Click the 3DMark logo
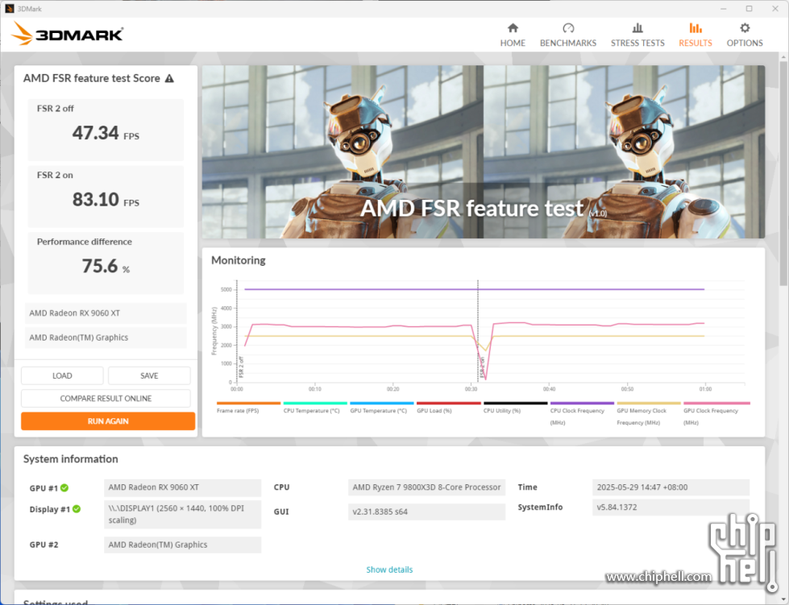This screenshot has width=789, height=605. click(68, 34)
